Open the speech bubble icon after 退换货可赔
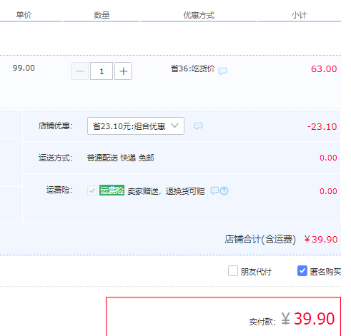Viewport: 351px width, 336px height. pyautogui.click(x=214, y=190)
